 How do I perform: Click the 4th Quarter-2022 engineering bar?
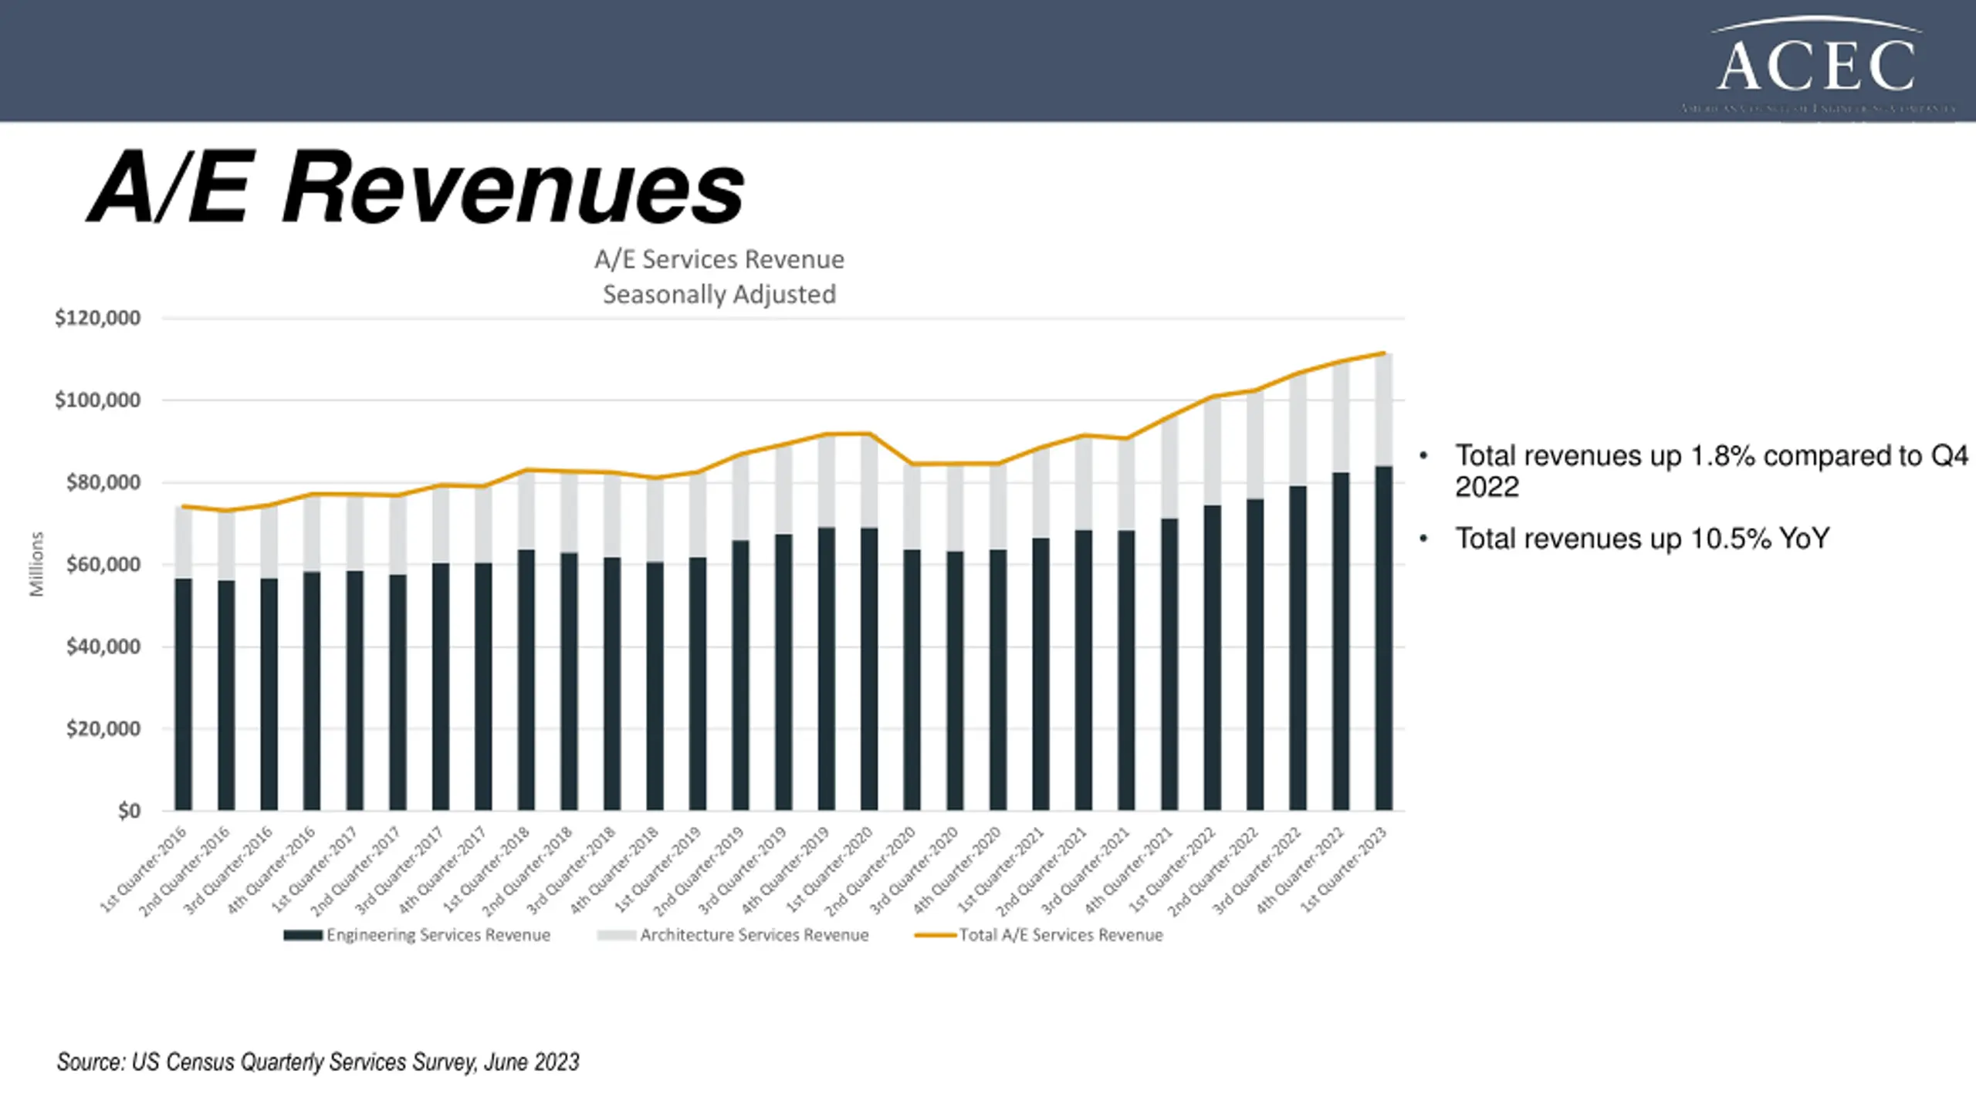click(x=1341, y=641)
